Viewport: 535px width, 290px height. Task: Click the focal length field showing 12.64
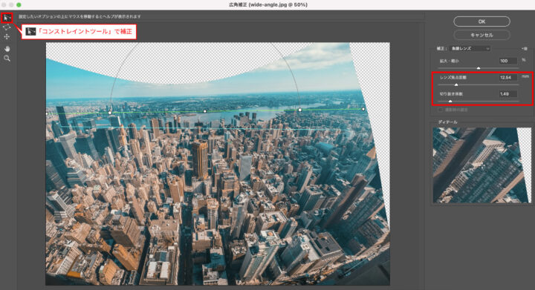tap(508, 77)
